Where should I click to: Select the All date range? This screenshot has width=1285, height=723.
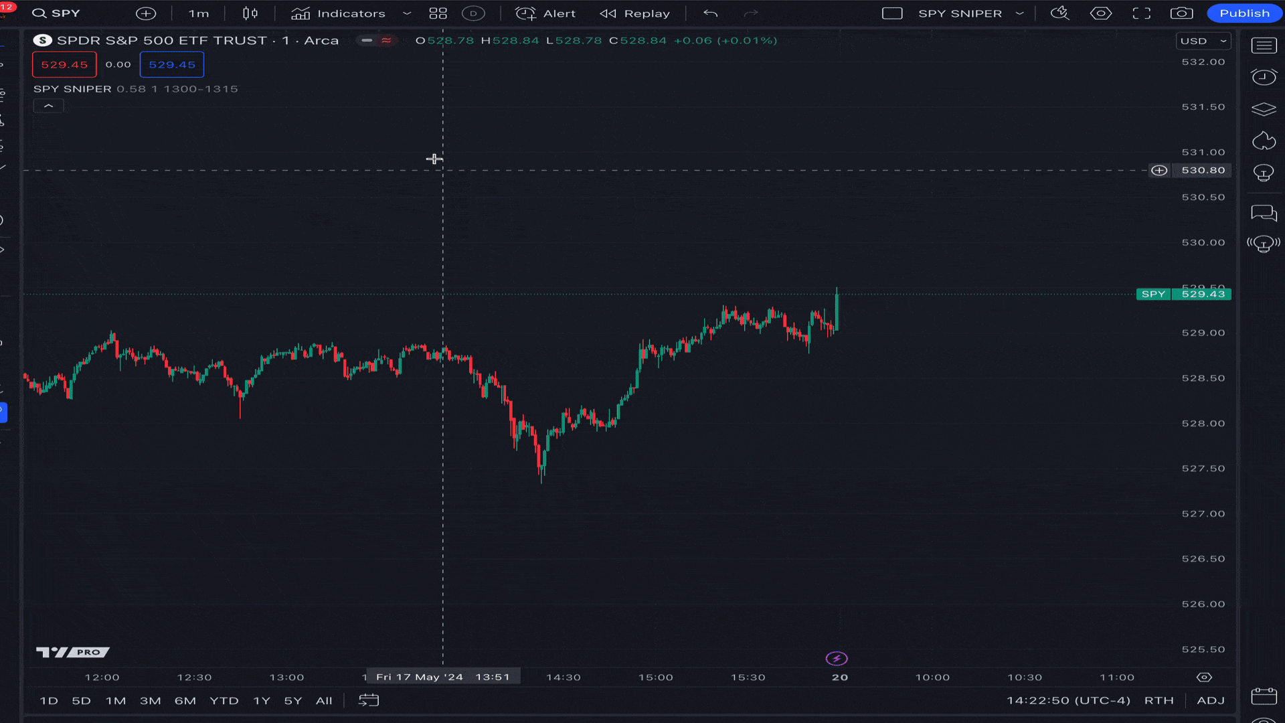324,701
